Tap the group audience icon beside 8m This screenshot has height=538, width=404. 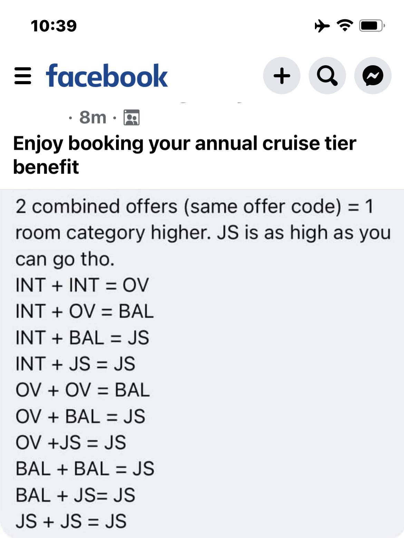point(132,118)
